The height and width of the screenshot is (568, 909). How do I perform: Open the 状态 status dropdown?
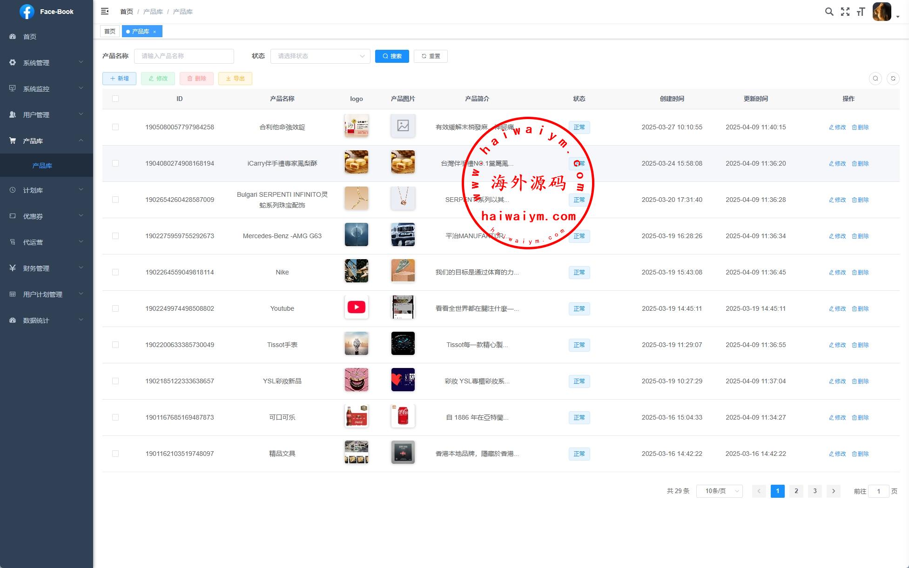[x=320, y=56]
